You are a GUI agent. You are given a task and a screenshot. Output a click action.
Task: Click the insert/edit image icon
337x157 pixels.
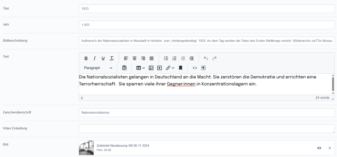click(151, 68)
